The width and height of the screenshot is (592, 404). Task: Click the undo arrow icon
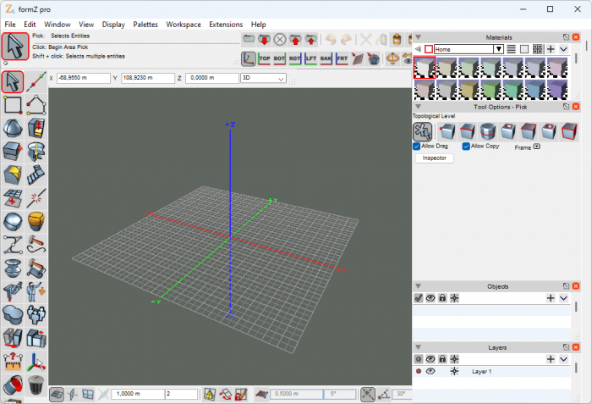[x=331, y=40]
